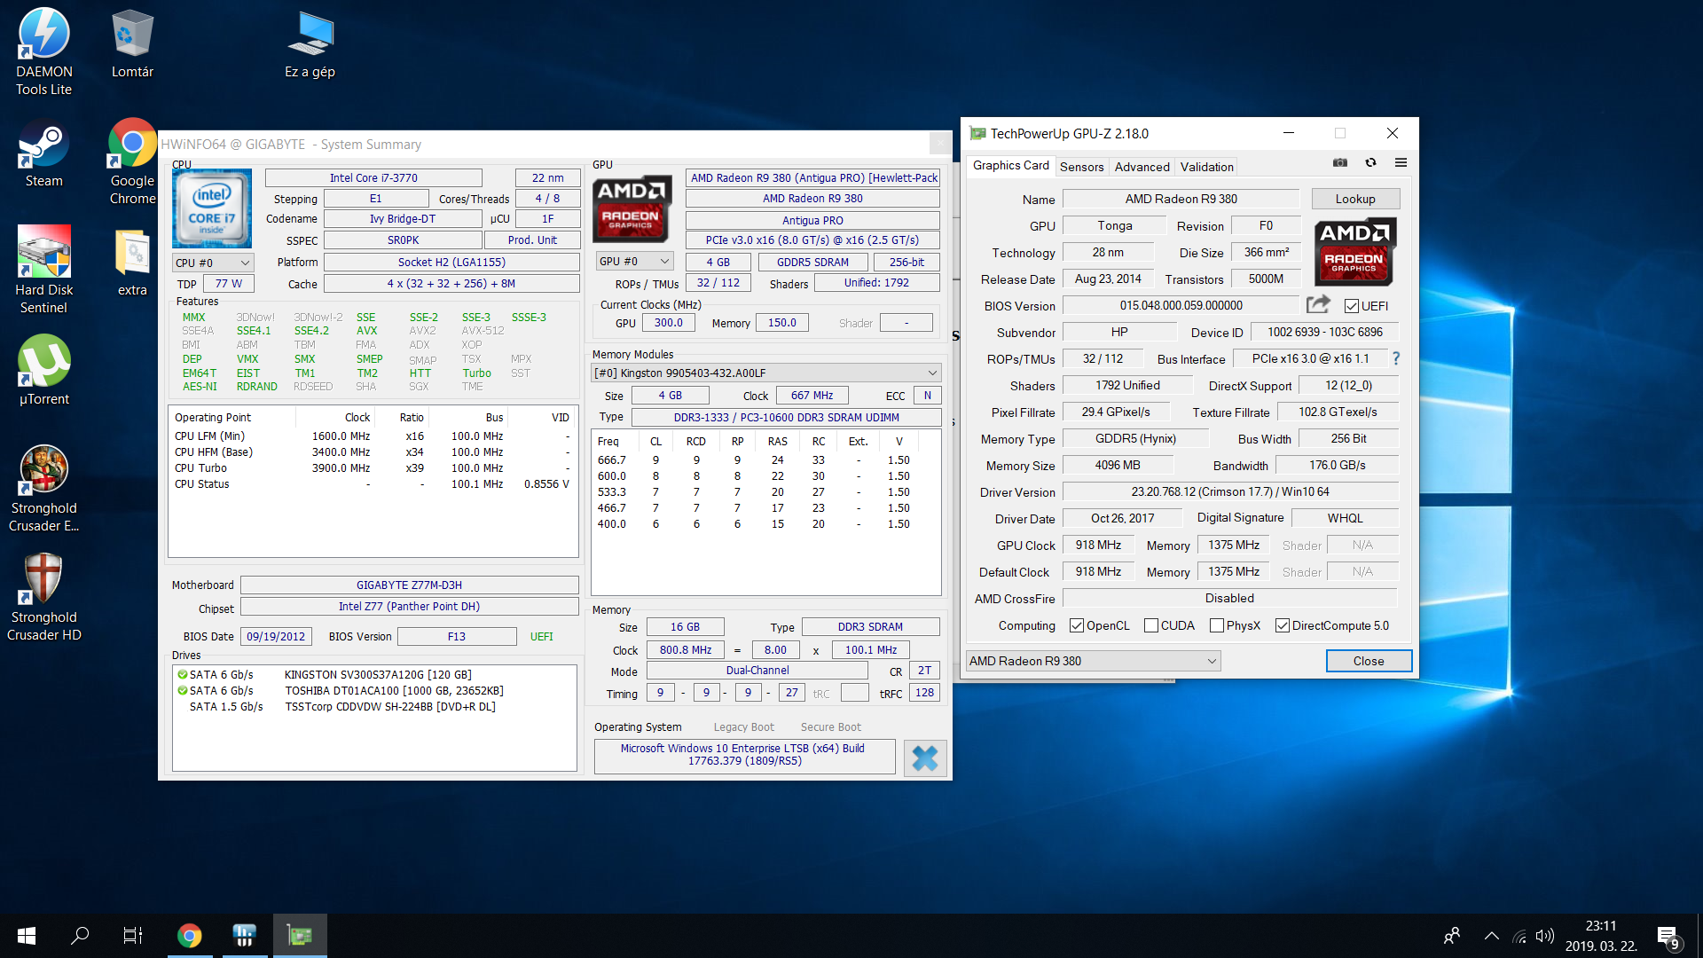Screen dimensions: 1703x958
Task: Expand the CPU #0 dropdown
Action: pos(213,263)
